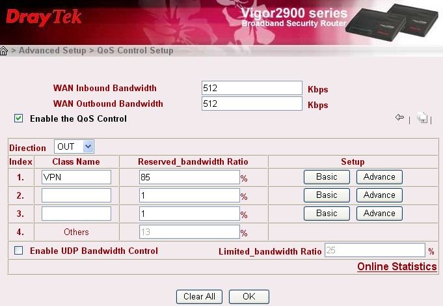
Task: Open Advanced Setup breadcrumb
Action: (x=53, y=51)
